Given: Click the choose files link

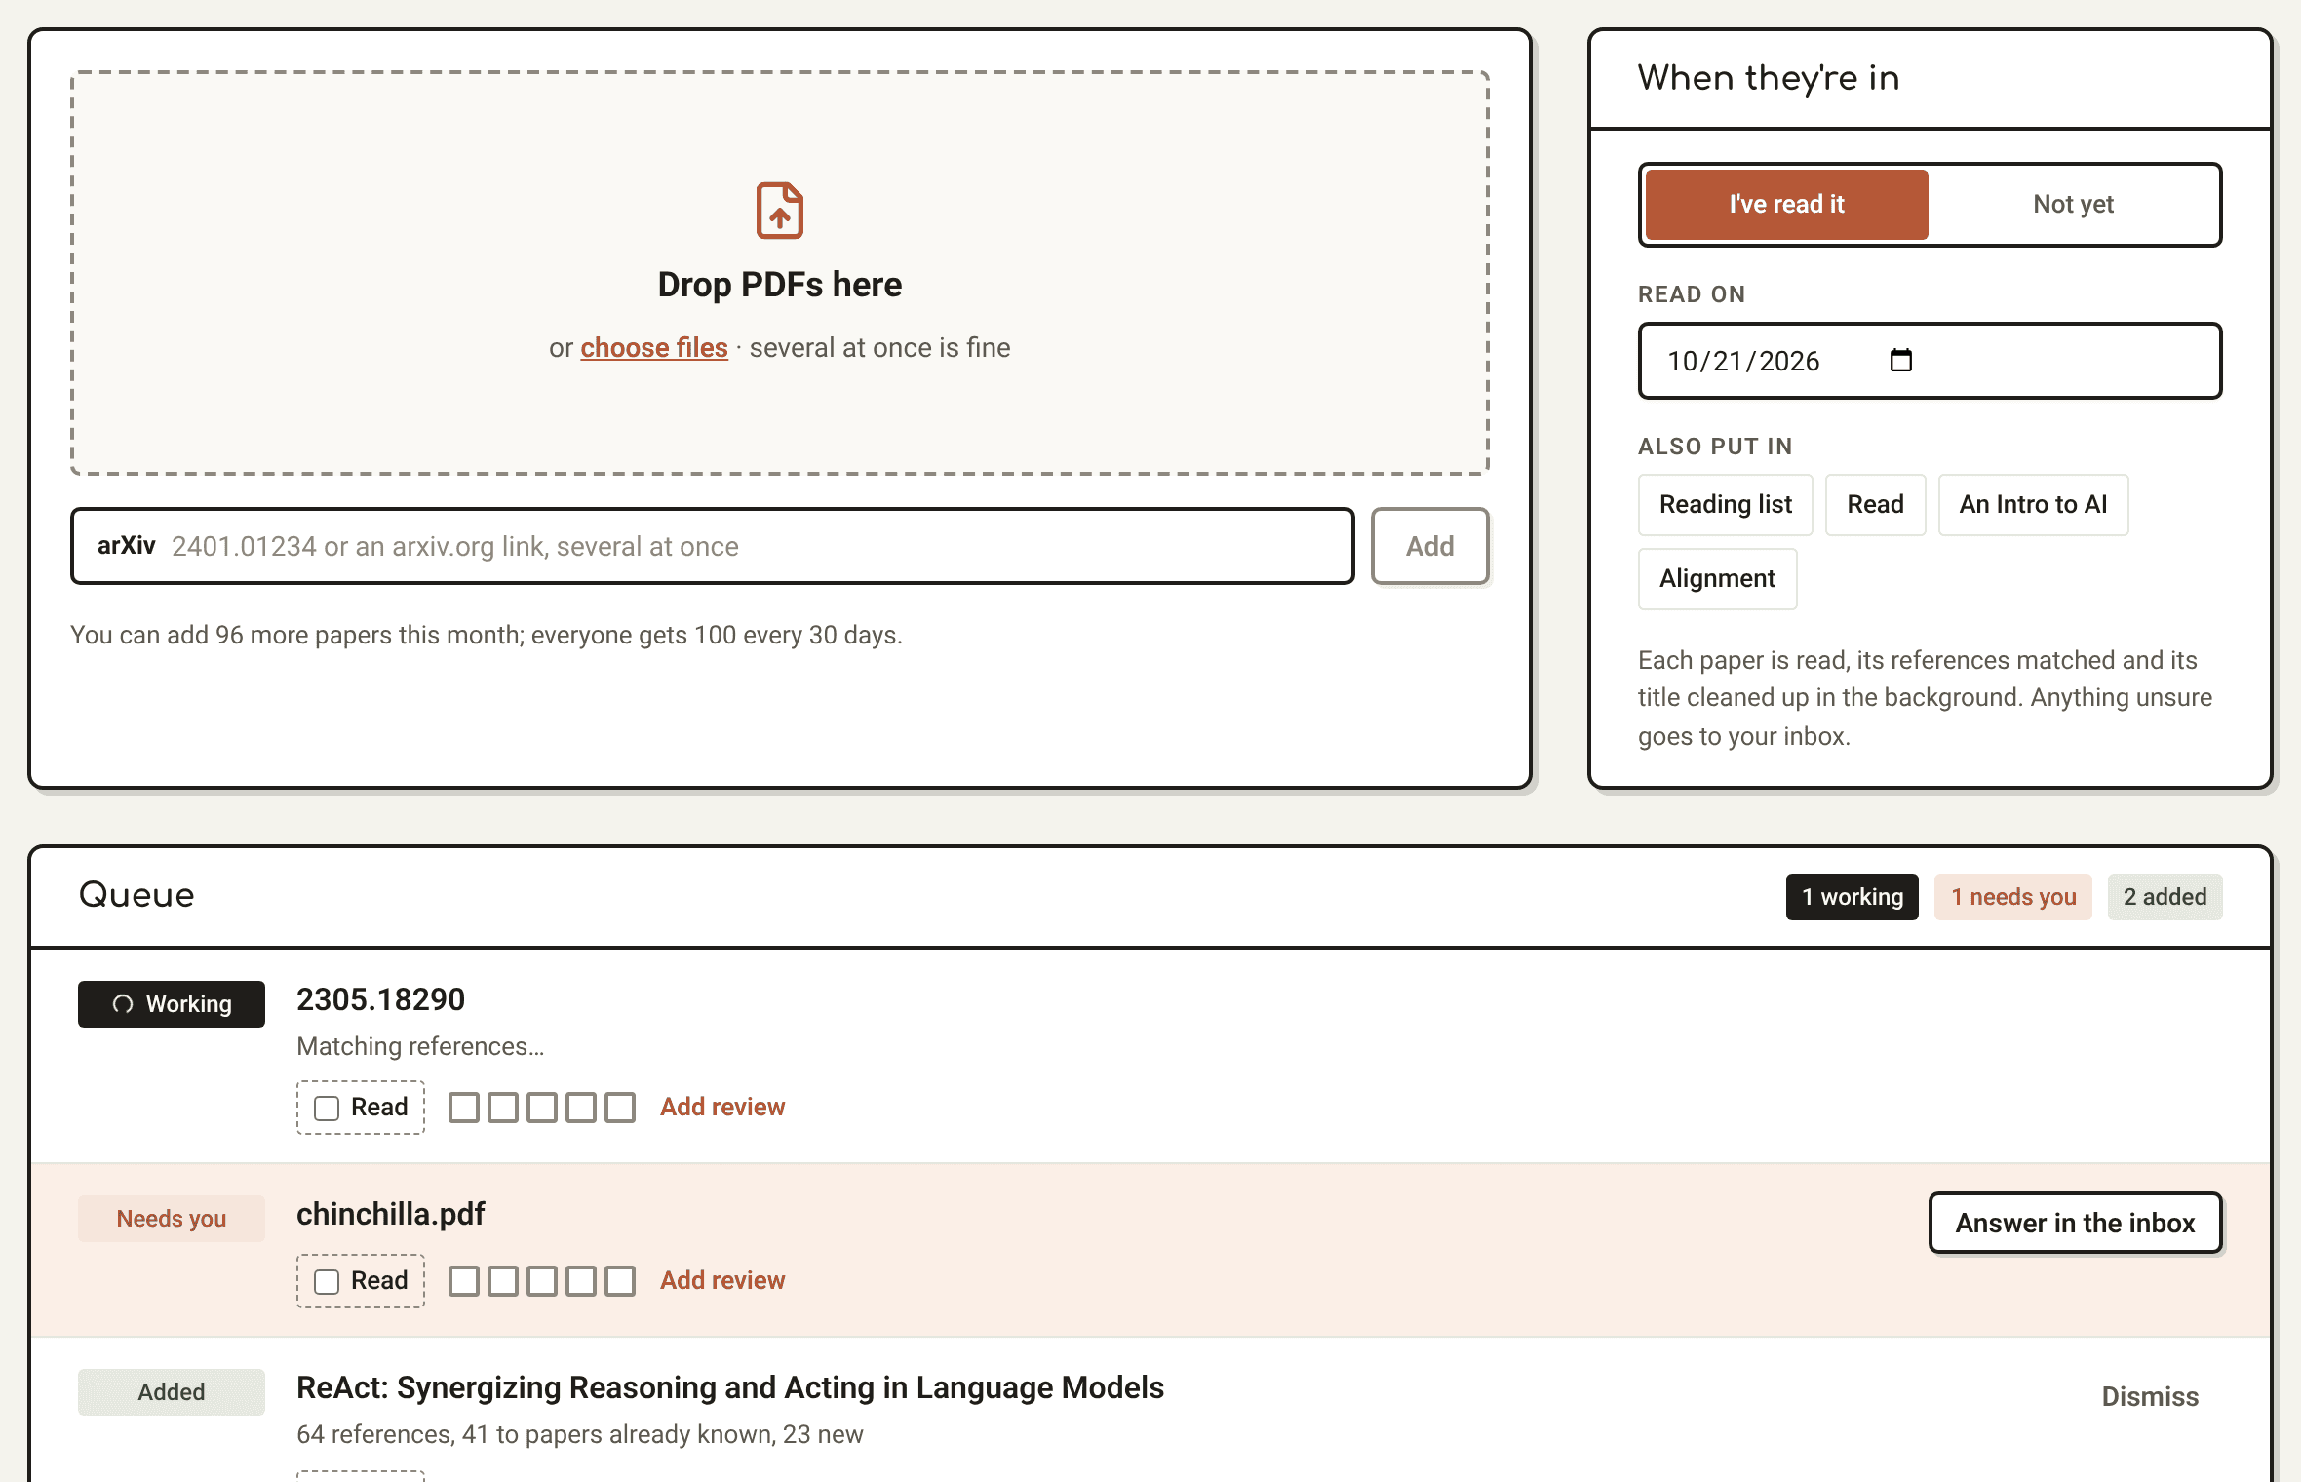Looking at the screenshot, I should pos(654,348).
